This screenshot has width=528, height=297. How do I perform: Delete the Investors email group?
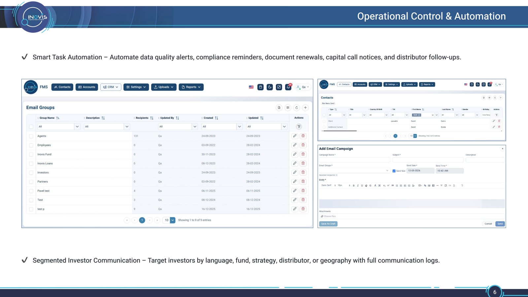click(303, 172)
